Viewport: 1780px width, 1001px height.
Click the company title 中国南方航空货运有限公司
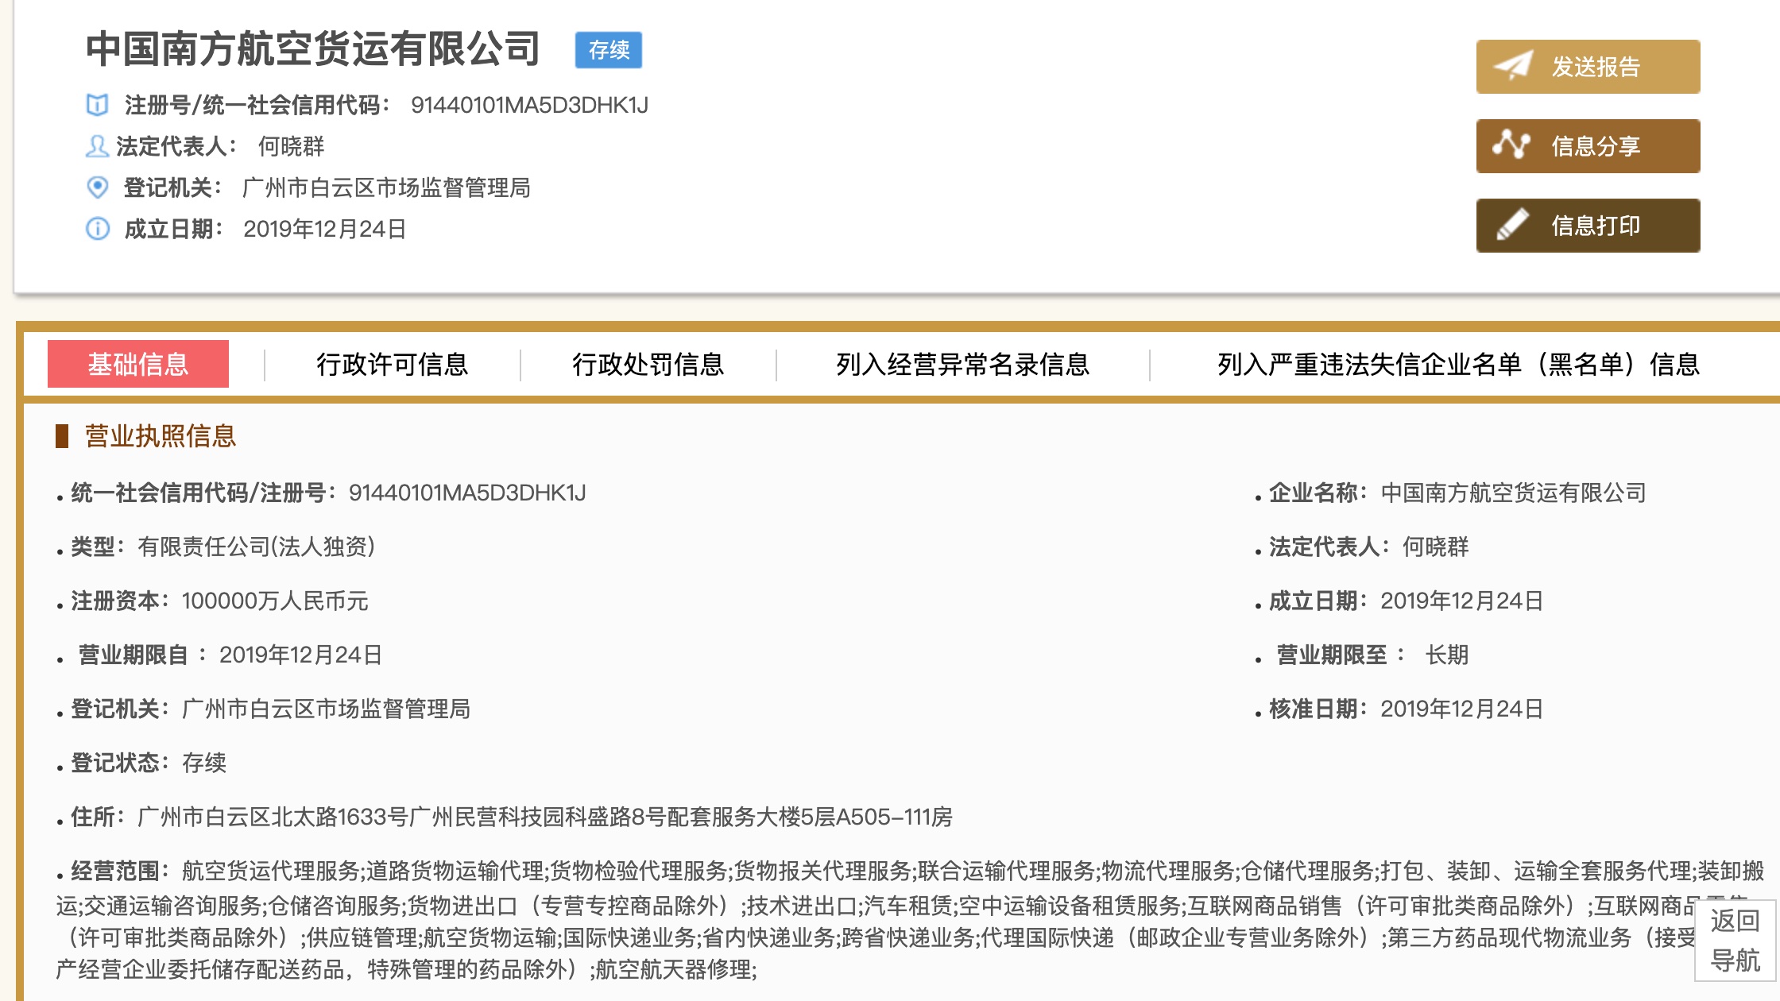coord(313,49)
